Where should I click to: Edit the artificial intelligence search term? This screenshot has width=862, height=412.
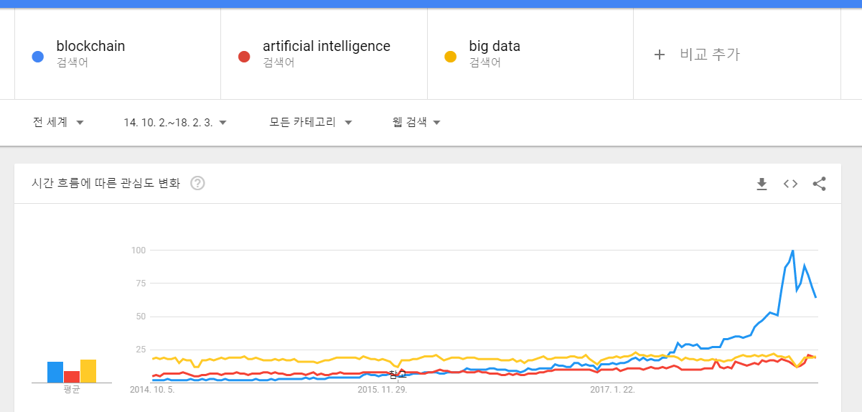327,47
